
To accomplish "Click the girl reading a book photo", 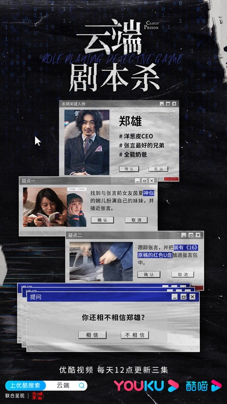I will coord(45,207).
